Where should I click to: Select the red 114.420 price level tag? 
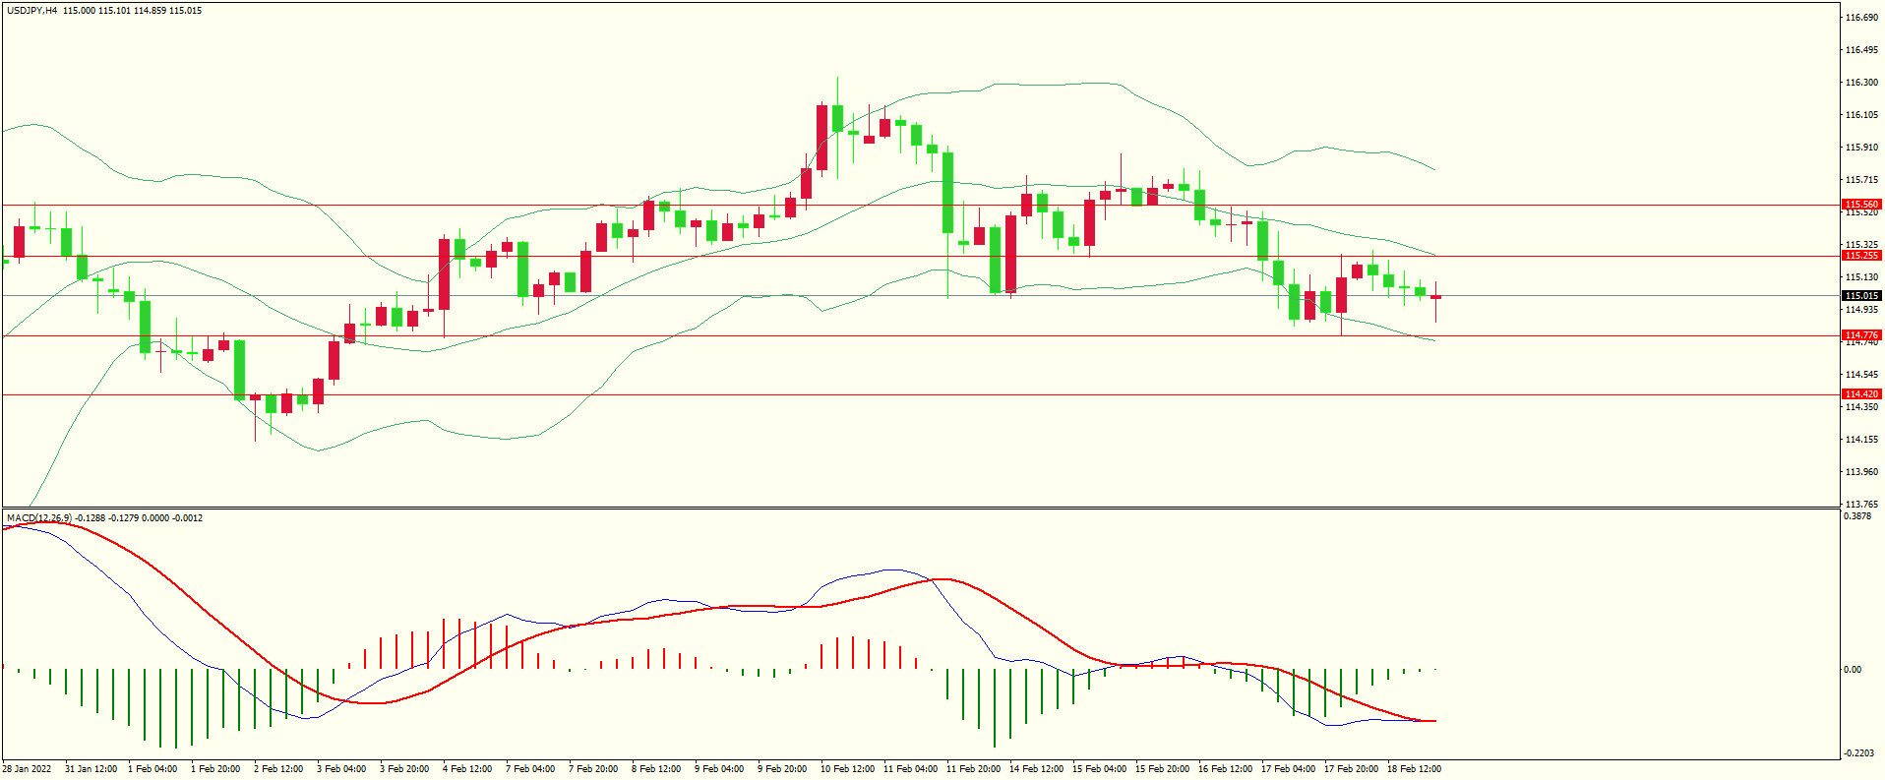coord(1861,394)
